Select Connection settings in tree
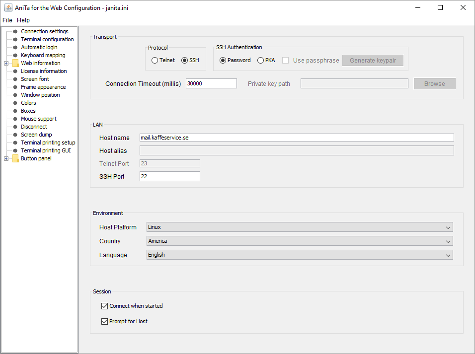The width and height of the screenshot is (475, 354). [45, 31]
